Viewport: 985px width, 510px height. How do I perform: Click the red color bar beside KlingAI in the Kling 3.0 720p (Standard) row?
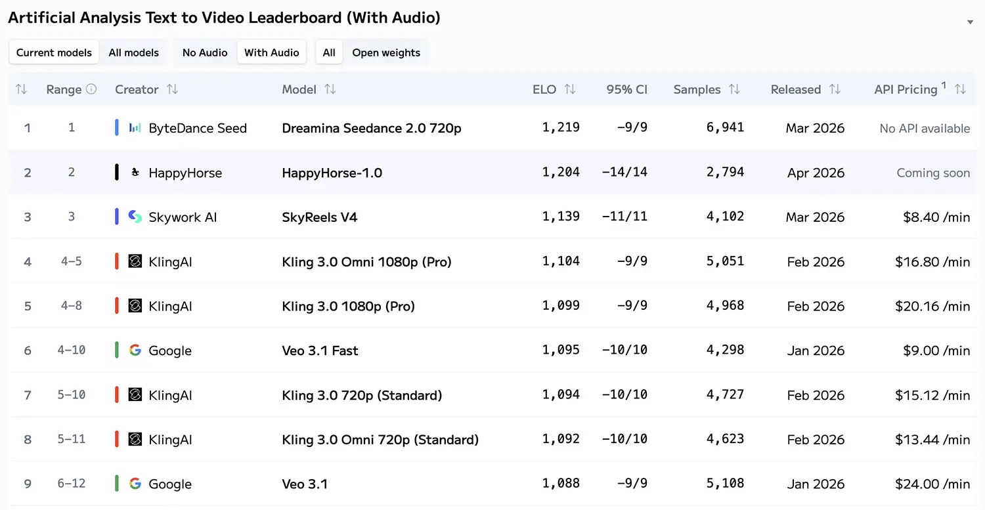click(117, 395)
